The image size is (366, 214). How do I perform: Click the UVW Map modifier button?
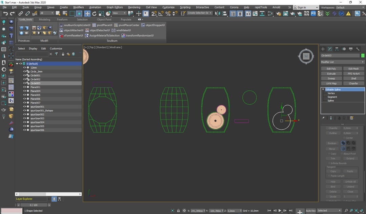click(331, 83)
